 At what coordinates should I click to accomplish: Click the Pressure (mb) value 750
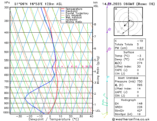[x=140, y=81]
